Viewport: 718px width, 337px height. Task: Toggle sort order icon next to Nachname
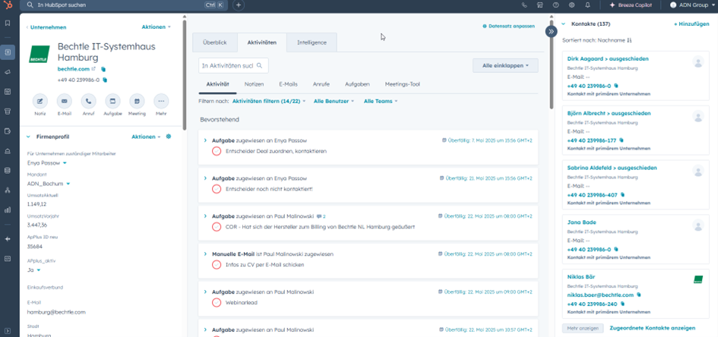click(629, 41)
